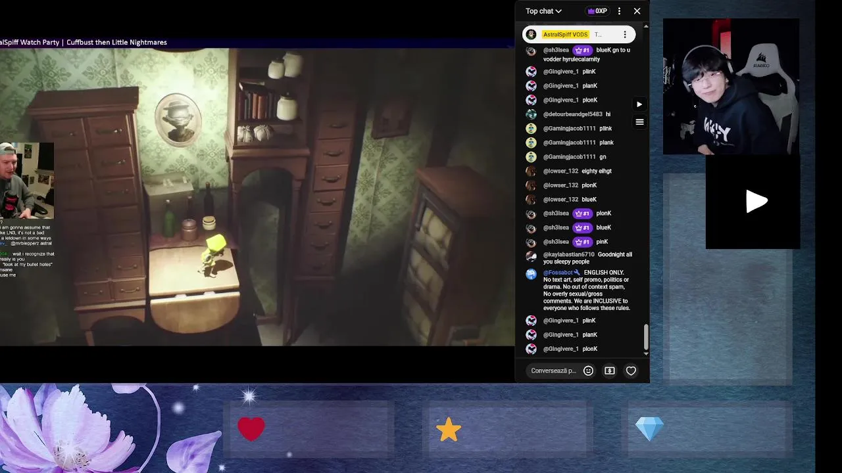Click the three-lines menu icon beside chat

tap(639, 122)
